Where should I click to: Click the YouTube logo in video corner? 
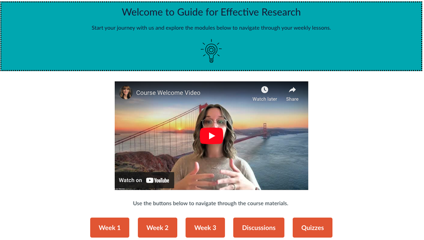pyautogui.click(x=158, y=181)
